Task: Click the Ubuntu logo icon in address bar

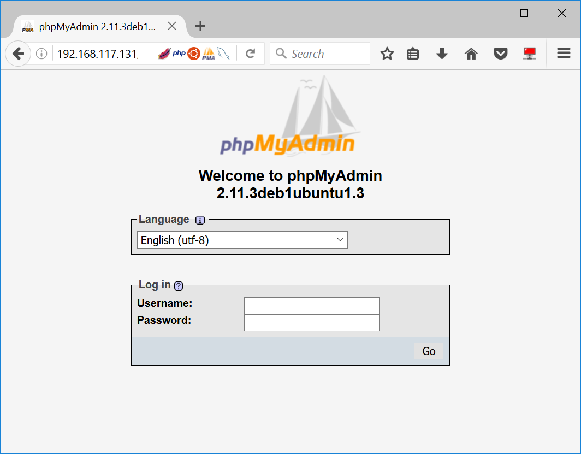Action: click(194, 54)
